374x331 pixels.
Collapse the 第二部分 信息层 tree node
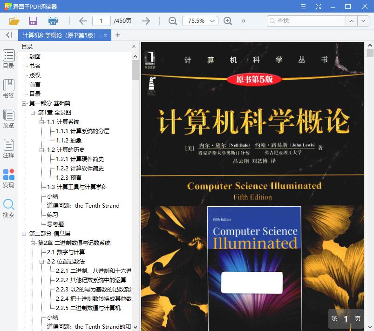(24, 234)
